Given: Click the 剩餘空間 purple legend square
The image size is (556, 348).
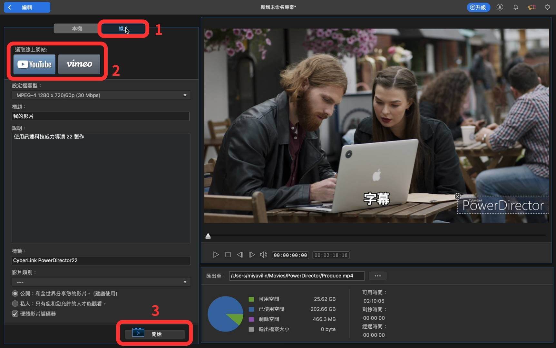Looking at the screenshot, I should click(251, 319).
